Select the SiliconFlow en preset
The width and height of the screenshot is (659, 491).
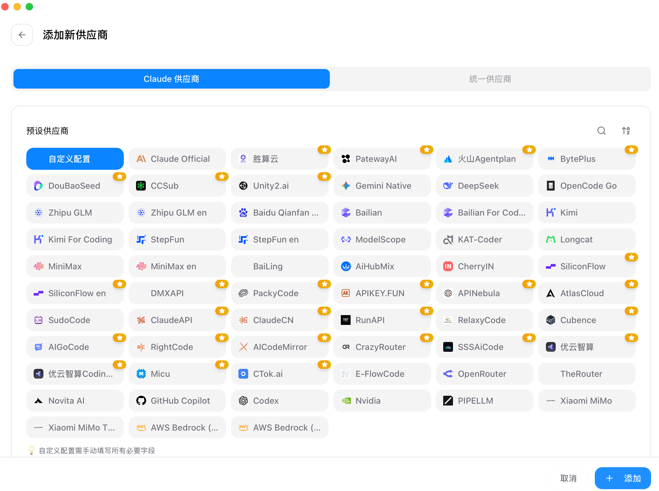click(75, 293)
